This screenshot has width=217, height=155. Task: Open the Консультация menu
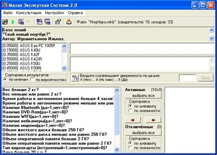click(29, 13)
